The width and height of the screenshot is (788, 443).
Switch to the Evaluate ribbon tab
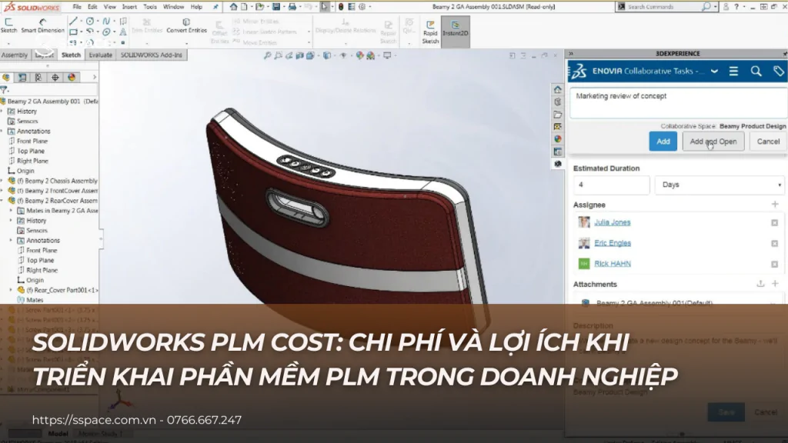click(101, 55)
